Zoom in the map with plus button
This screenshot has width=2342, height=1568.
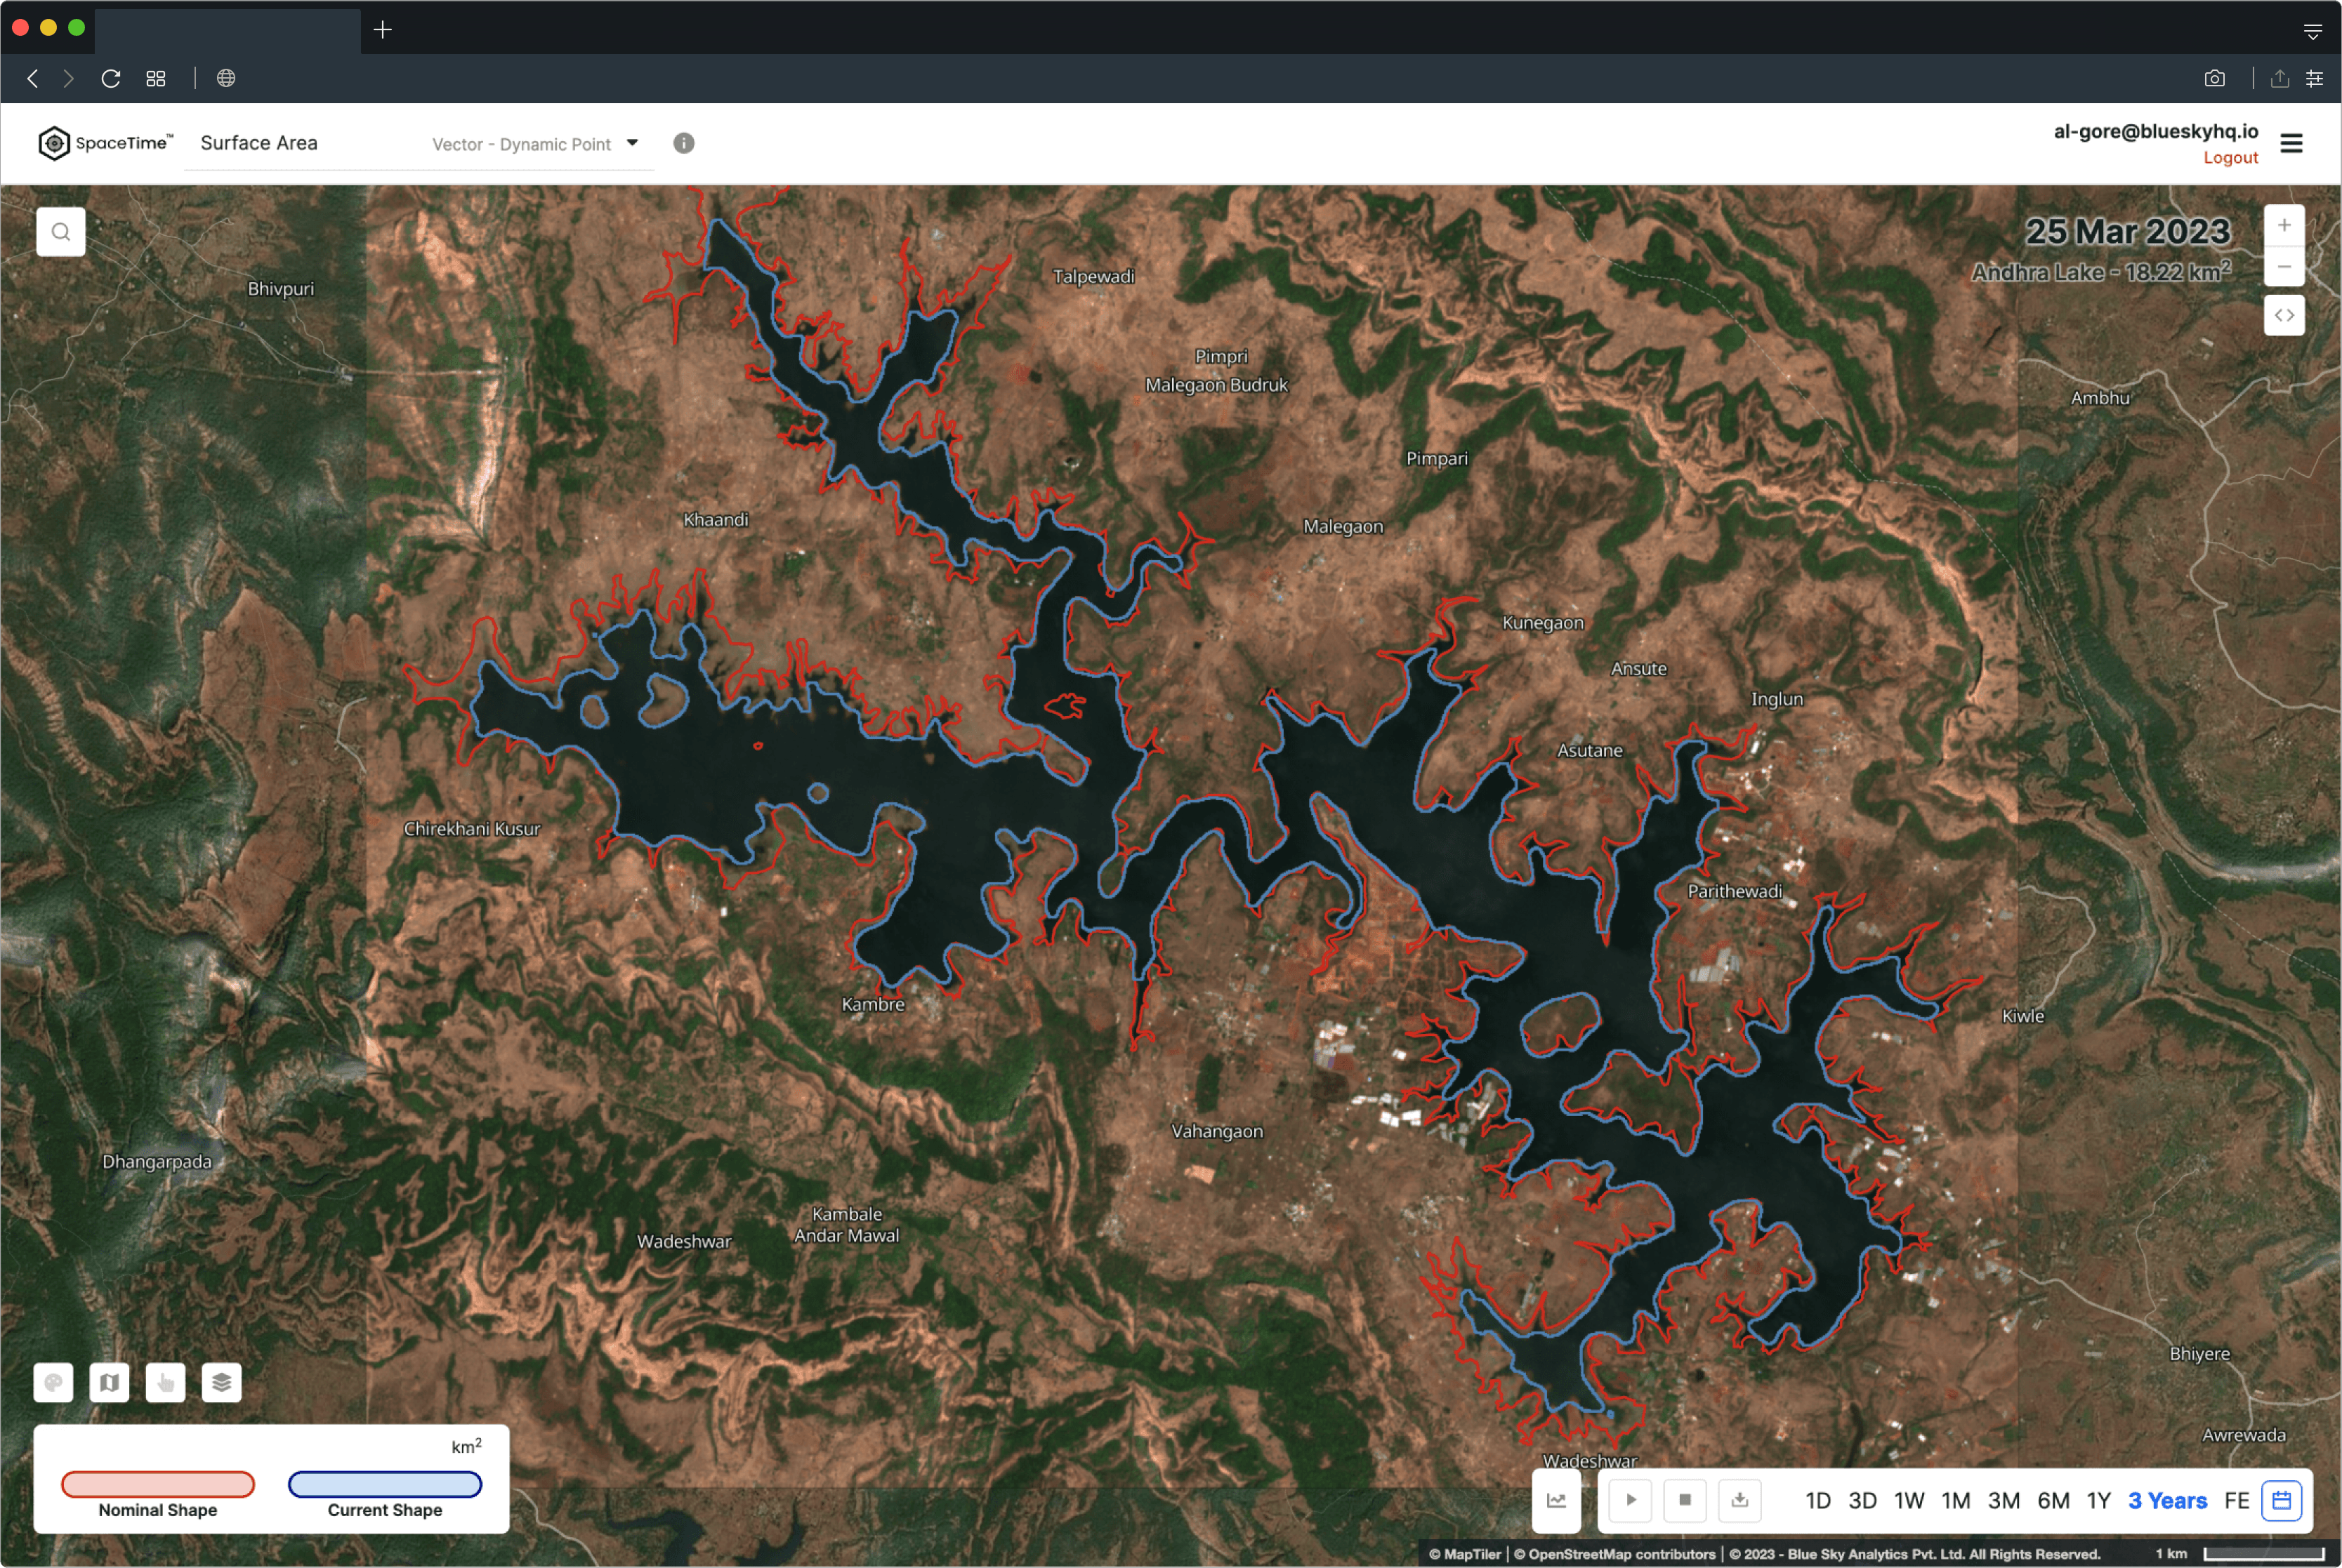(x=2284, y=226)
